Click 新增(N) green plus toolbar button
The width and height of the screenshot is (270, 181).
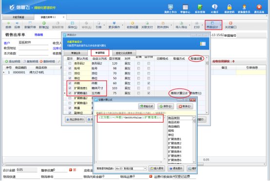(x=44, y=25)
